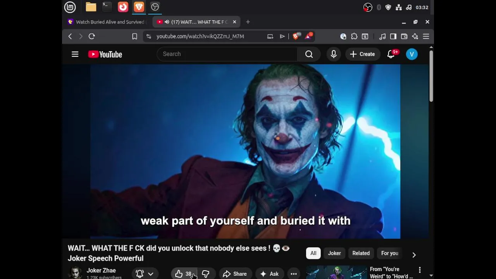The image size is (496, 279).
Task: View site information in address bar
Action: [x=148, y=36]
